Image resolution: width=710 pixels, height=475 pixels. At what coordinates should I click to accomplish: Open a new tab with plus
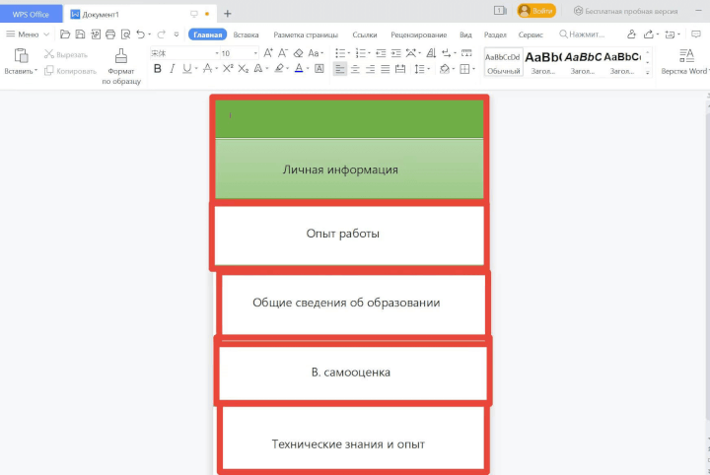[228, 14]
